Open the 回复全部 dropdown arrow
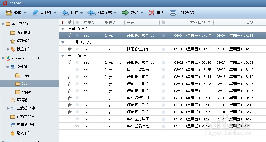The width and height of the screenshot is (266, 142). (x=115, y=13)
